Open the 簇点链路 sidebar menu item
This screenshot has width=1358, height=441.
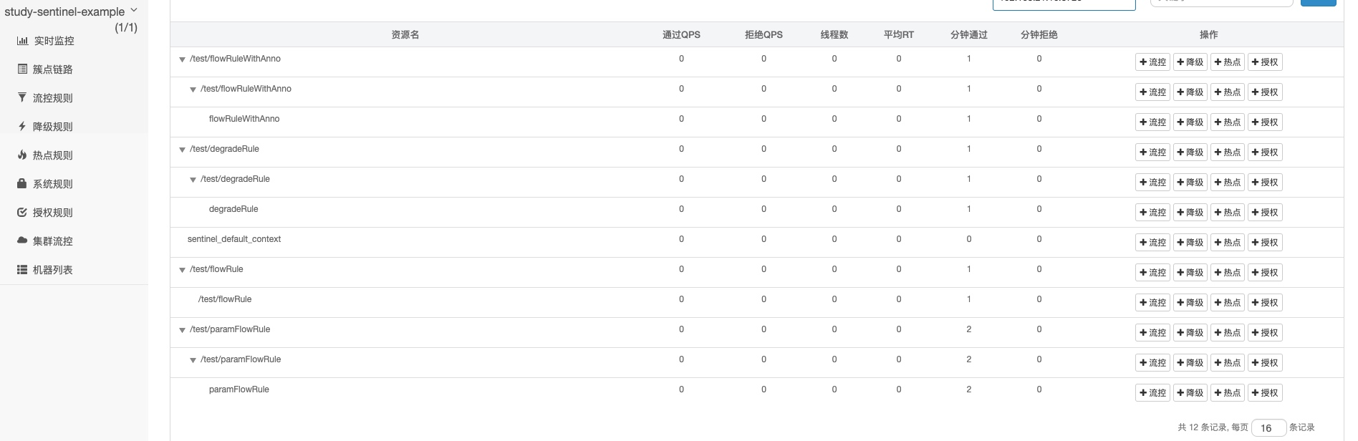pyautogui.click(x=52, y=69)
